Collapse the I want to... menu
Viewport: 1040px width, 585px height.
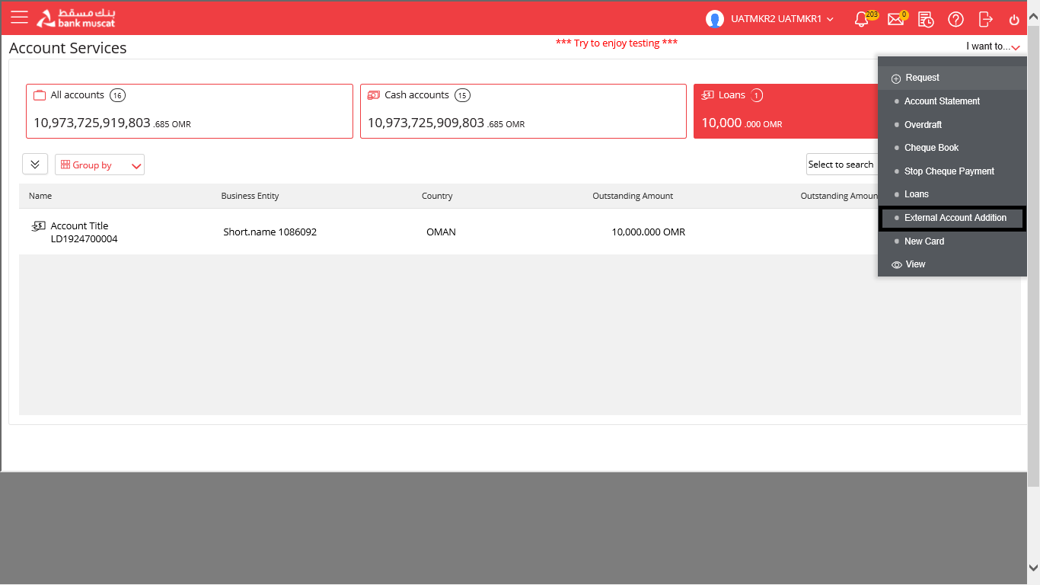pos(993,46)
